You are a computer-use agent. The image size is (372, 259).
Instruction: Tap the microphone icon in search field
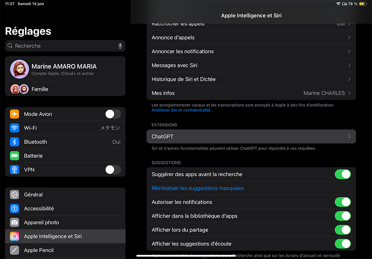click(120, 46)
